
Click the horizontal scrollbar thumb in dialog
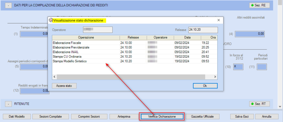tap(131, 77)
